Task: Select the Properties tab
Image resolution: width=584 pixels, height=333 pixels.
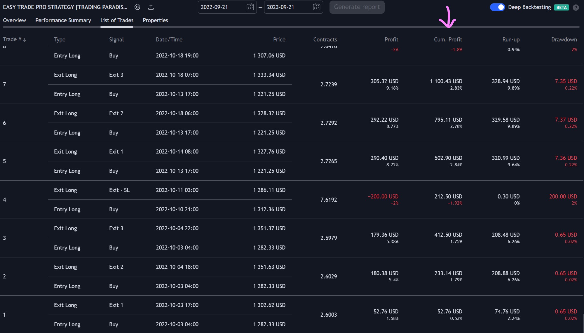Action: click(155, 20)
